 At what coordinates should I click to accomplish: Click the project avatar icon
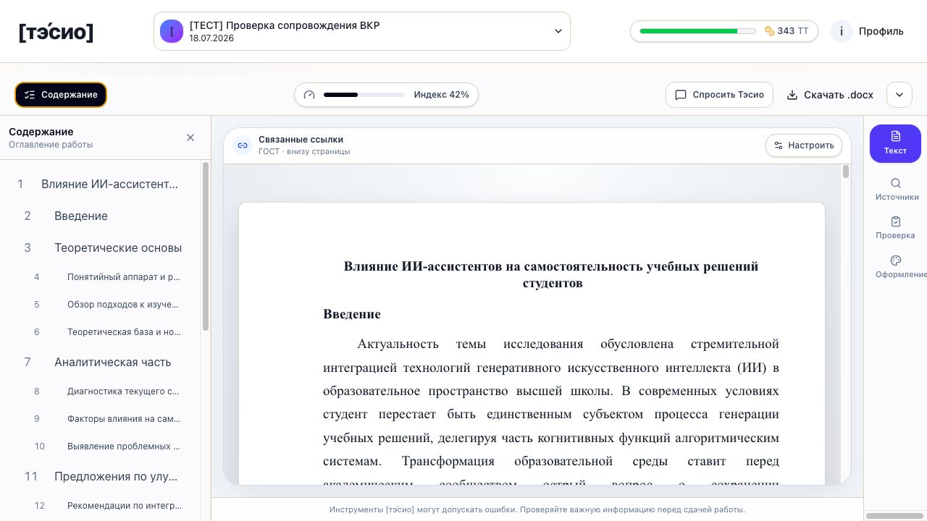[172, 31]
